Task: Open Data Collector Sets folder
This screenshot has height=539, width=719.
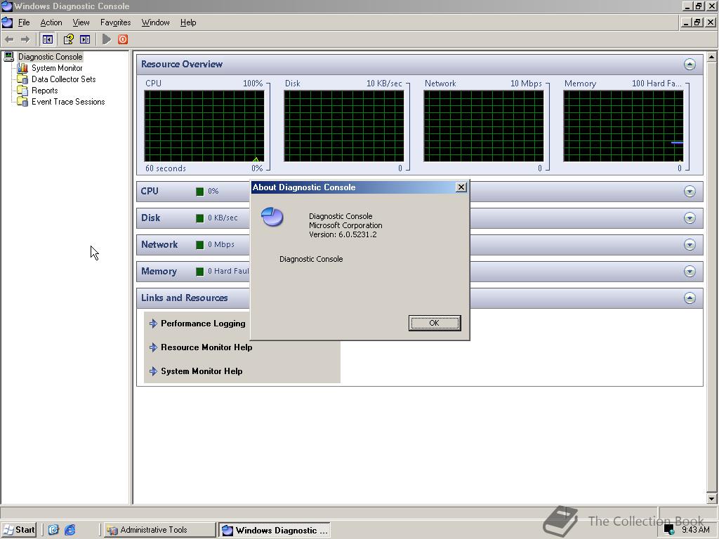Action: (x=63, y=79)
